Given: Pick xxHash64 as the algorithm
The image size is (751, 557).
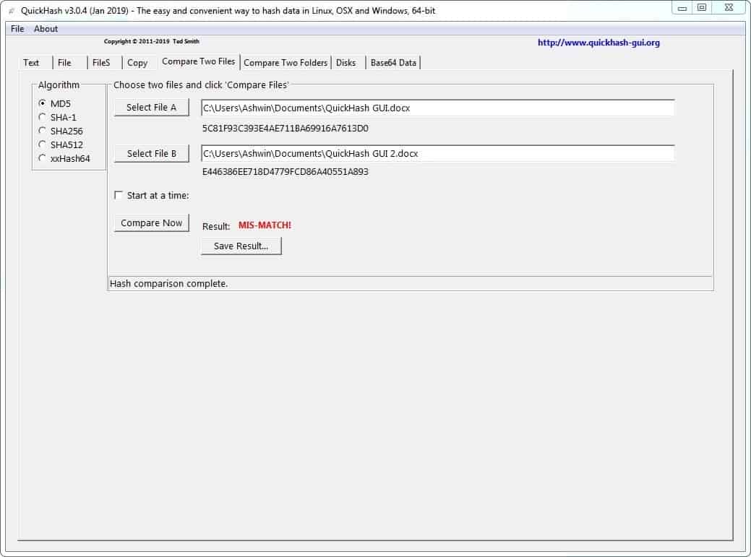Looking at the screenshot, I should pyautogui.click(x=42, y=158).
